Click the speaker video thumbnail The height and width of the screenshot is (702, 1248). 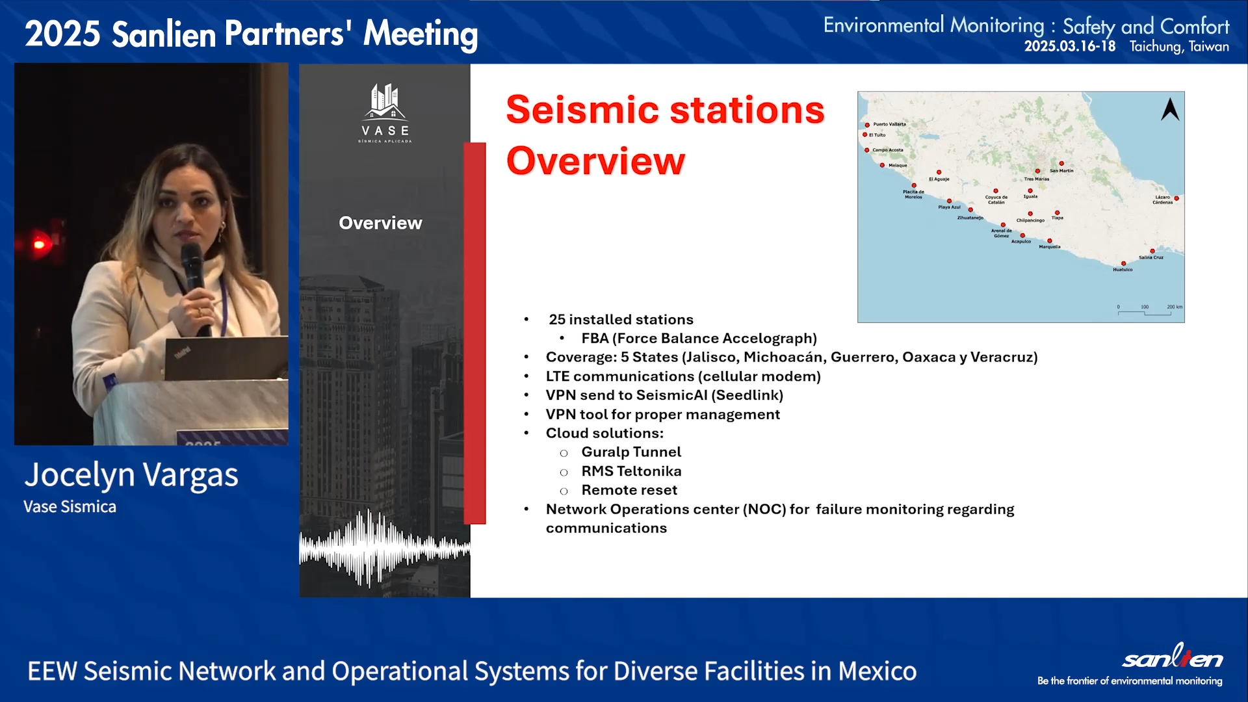151,253
